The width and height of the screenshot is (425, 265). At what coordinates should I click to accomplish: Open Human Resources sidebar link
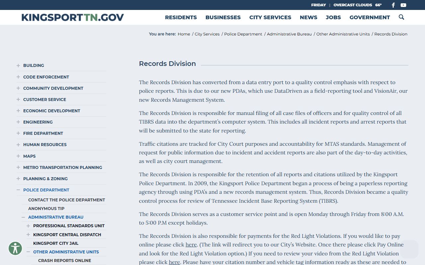(x=45, y=144)
